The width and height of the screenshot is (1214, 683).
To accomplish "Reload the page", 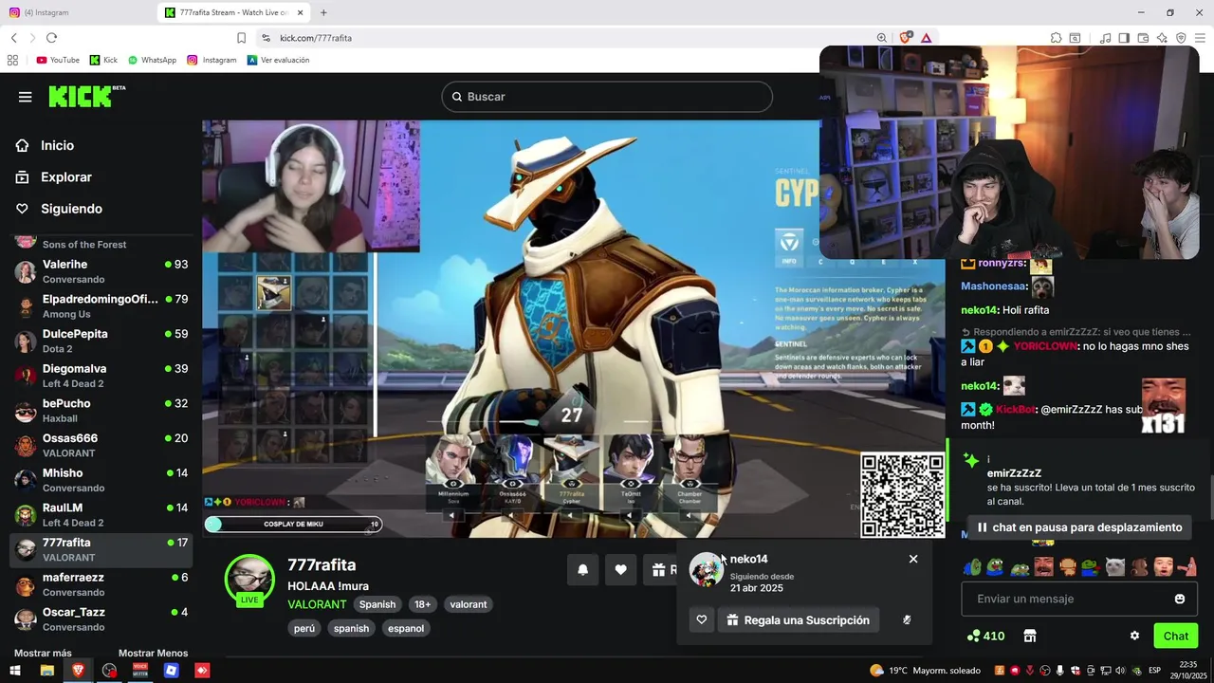I will click(51, 38).
